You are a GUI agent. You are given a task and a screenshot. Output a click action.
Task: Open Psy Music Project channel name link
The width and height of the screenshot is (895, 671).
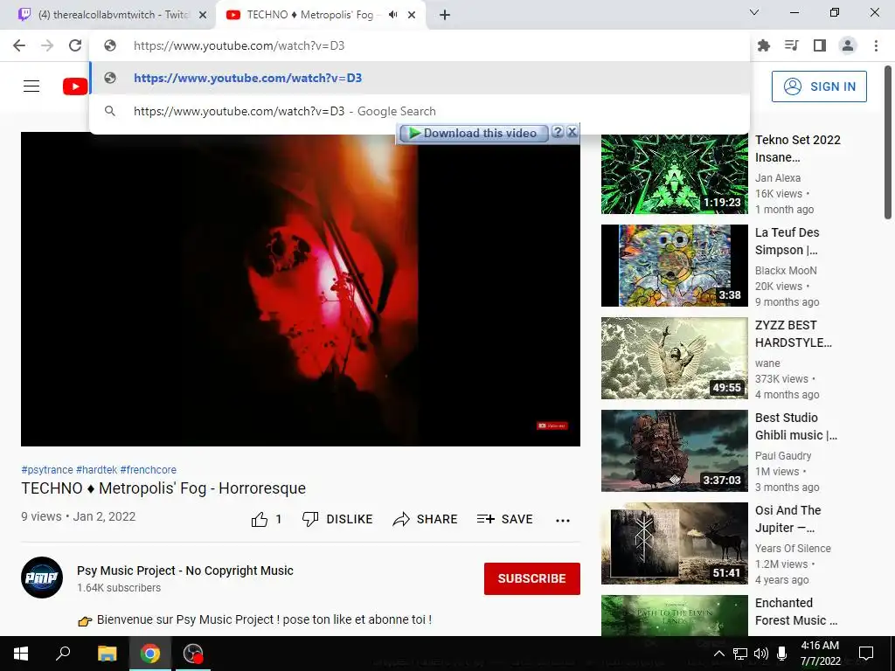coord(185,571)
